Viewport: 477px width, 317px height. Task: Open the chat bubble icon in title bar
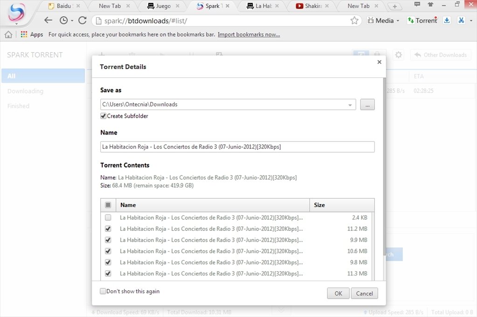click(417, 4)
